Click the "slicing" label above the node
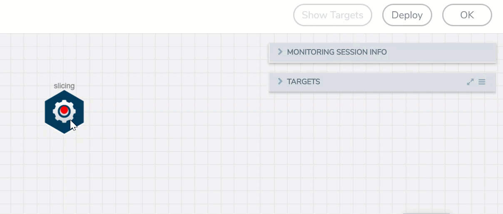The width and height of the screenshot is (503, 214). click(64, 86)
